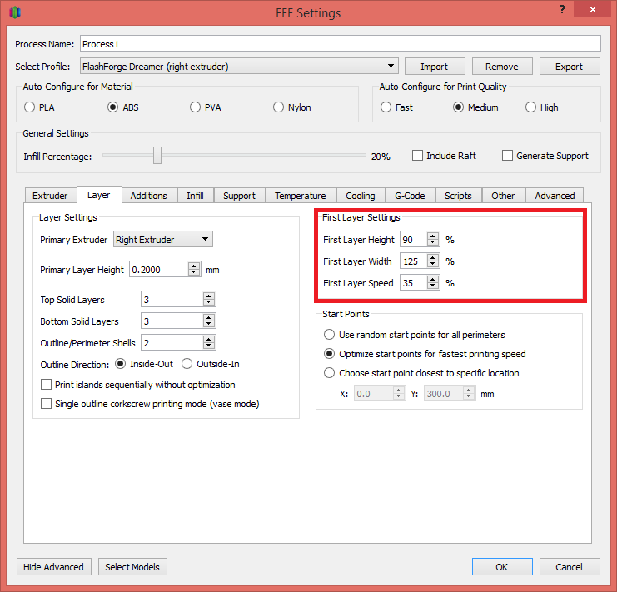
Task: Click Select Models button
Action: pos(132,566)
